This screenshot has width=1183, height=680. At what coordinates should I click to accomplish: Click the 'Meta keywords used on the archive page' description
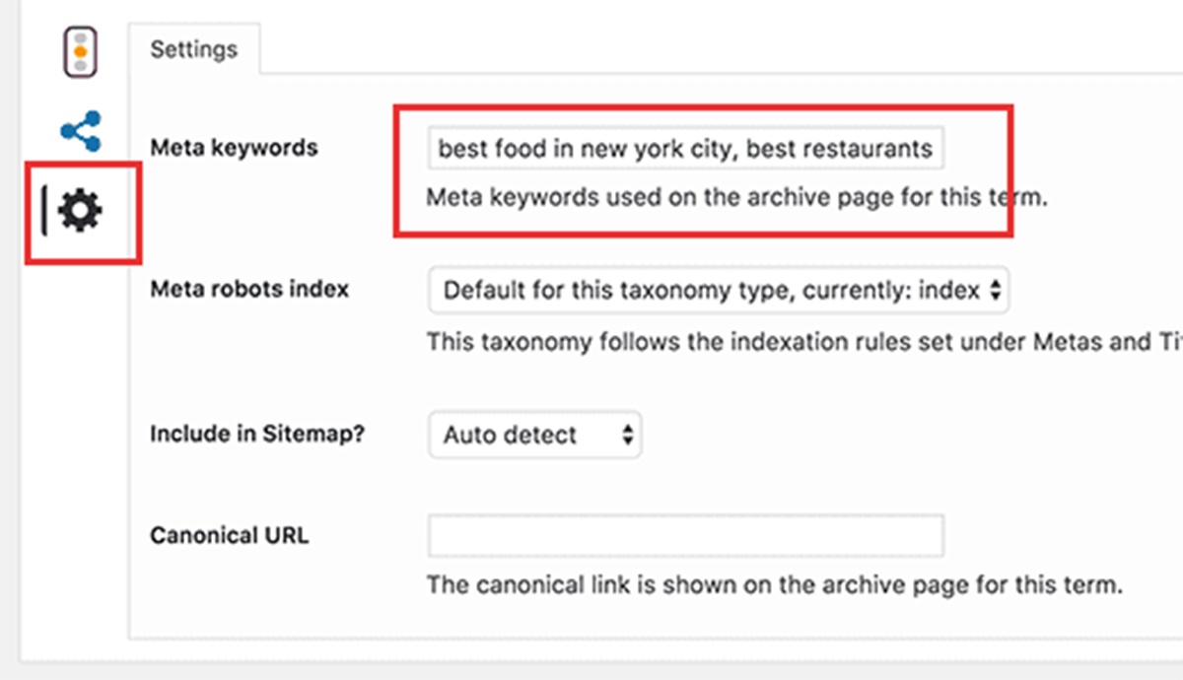[x=736, y=197]
